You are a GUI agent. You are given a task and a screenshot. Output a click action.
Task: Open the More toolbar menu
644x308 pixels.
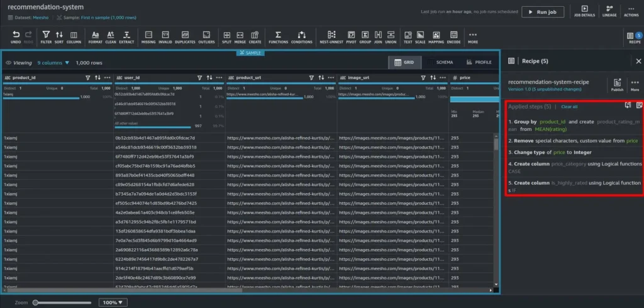(473, 37)
